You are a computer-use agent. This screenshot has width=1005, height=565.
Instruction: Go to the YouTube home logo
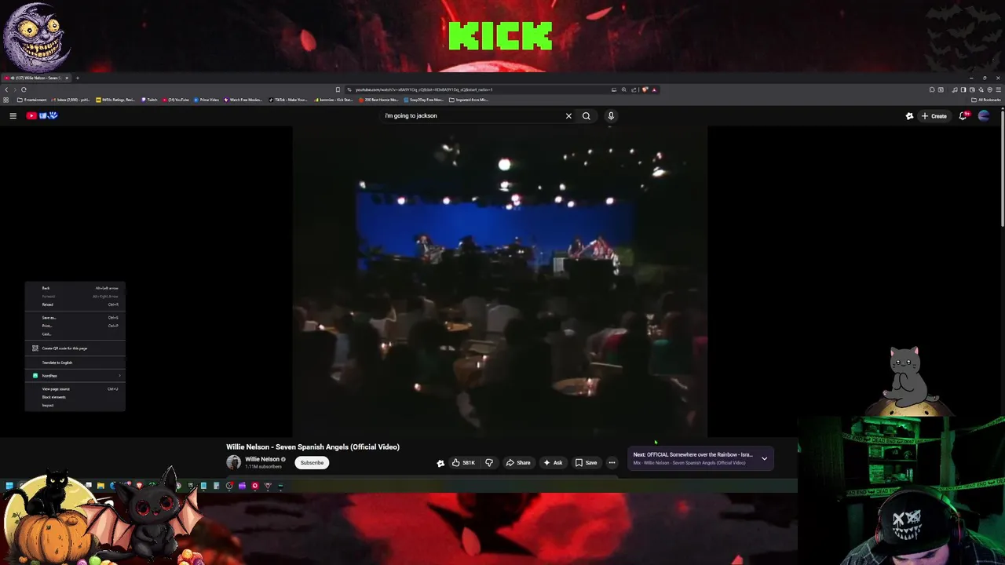click(x=42, y=115)
